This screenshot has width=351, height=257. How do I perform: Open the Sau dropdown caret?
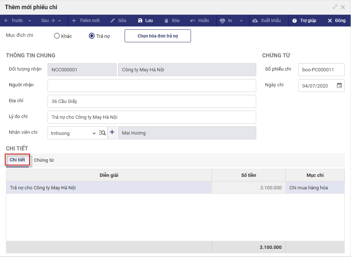pyautogui.click(x=59, y=21)
